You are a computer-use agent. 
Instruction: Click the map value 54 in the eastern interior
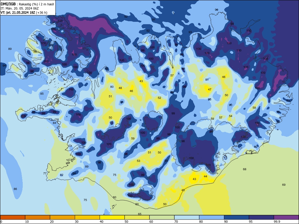coord(231,116)
